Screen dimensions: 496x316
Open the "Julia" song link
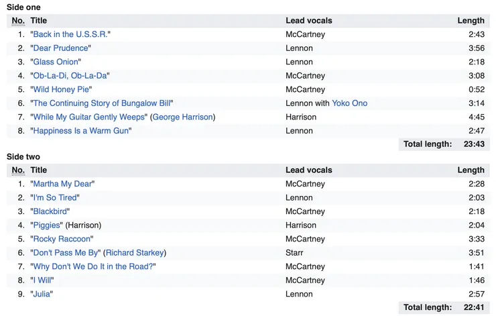click(x=42, y=294)
